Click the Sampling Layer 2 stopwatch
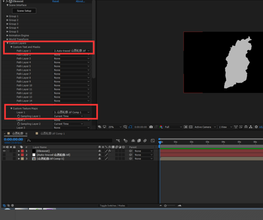The image size is (263, 220). click(x=19, y=124)
